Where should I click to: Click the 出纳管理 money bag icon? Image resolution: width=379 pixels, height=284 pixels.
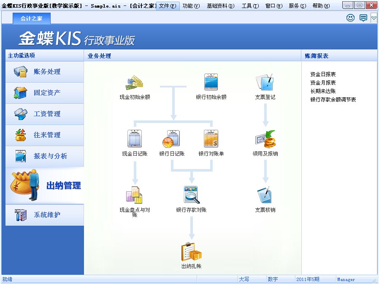tap(24, 185)
